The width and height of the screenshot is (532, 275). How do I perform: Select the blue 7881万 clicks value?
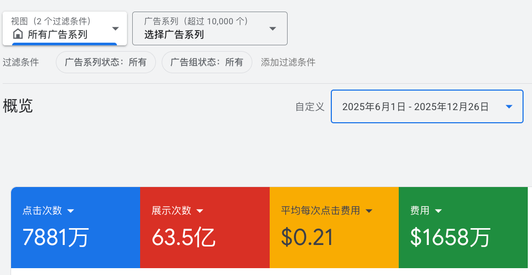[55, 237]
